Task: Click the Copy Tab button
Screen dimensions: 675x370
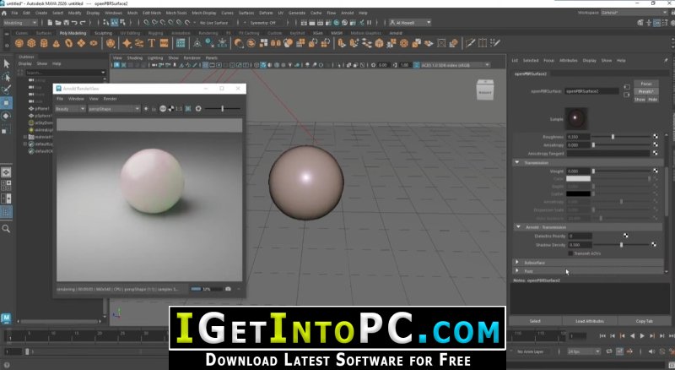Action: coord(644,321)
